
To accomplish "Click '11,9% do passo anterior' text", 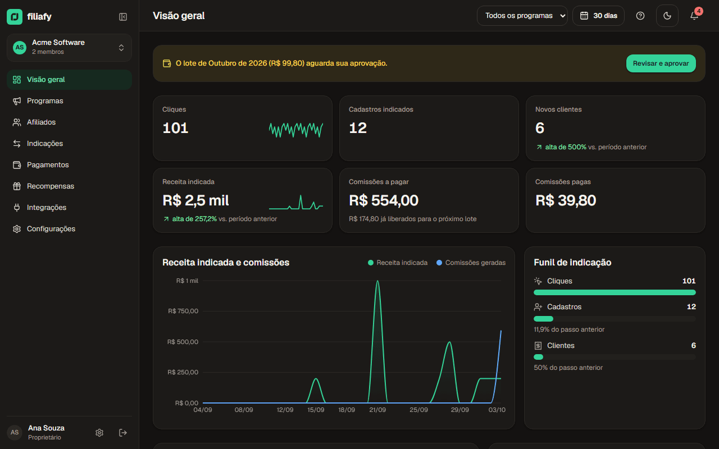I will coord(569,329).
